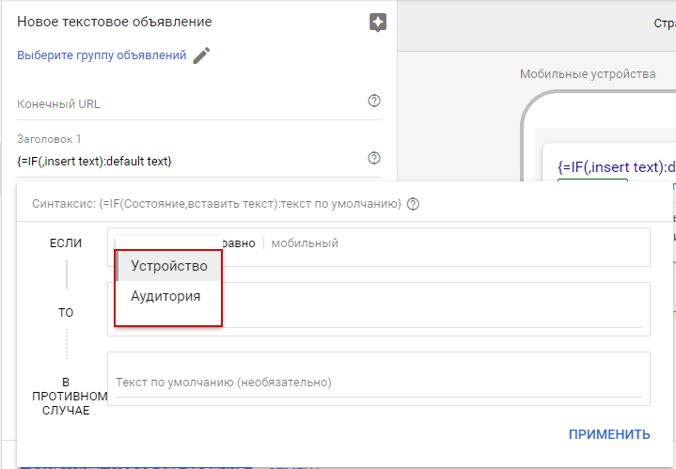
Task: Click the ad suggestions sparkle icon
Action: click(x=378, y=23)
